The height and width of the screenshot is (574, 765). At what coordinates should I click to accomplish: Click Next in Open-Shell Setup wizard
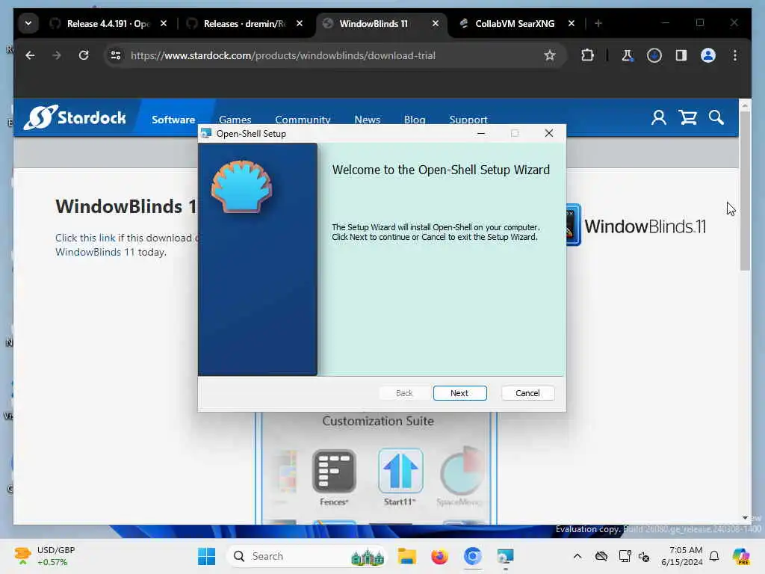(x=459, y=393)
